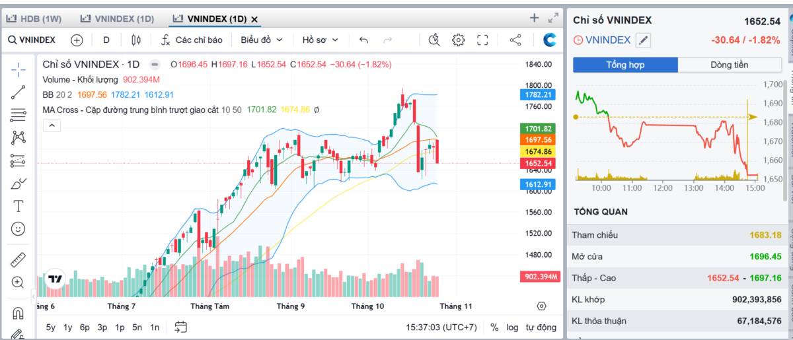Select the Tổng hợp tab
This screenshot has width=793, height=340.
tap(625, 65)
